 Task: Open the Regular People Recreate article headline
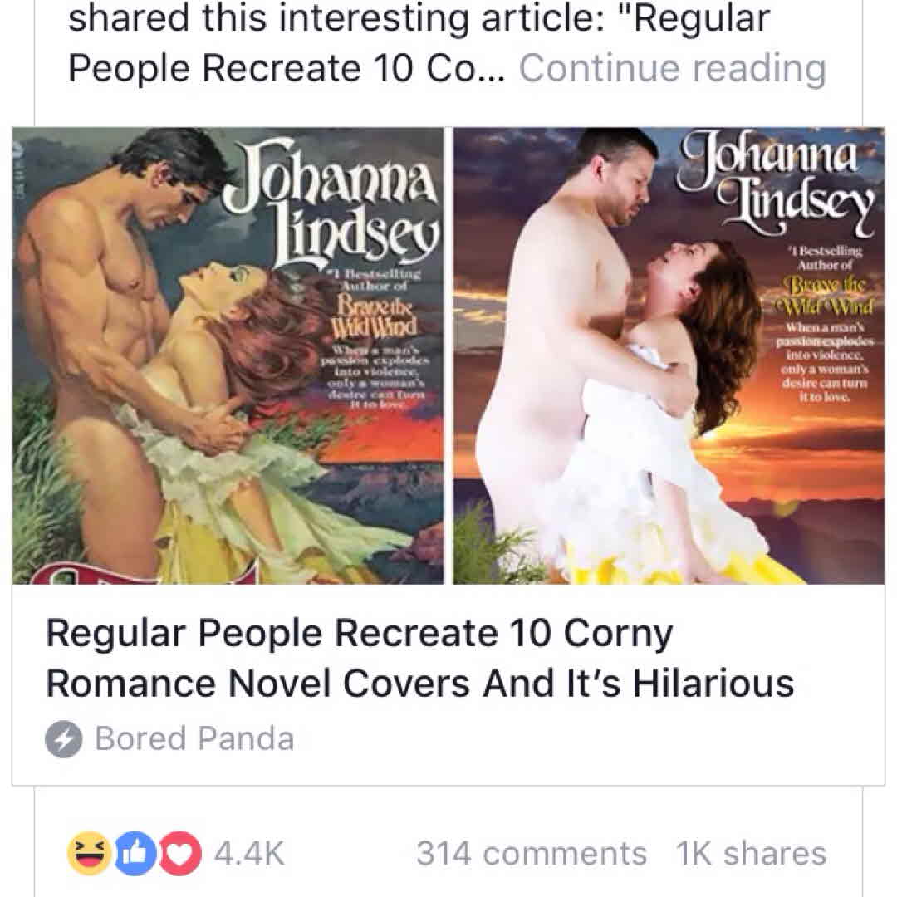pos(420,658)
